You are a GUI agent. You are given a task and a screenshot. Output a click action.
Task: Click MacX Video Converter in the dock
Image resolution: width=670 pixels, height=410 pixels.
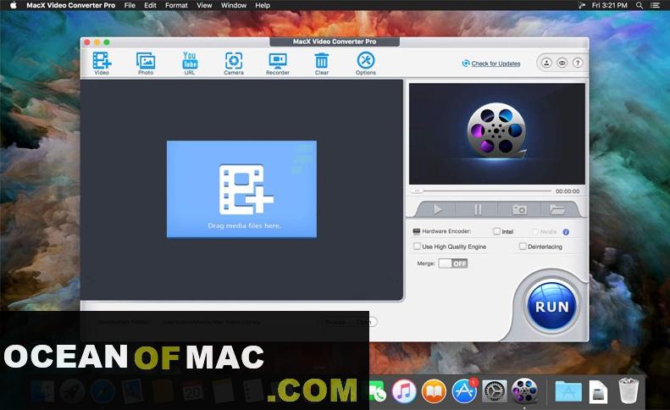coord(524,391)
